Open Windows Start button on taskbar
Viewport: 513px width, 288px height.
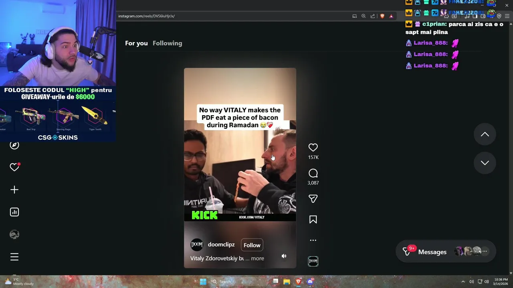pos(203,282)
